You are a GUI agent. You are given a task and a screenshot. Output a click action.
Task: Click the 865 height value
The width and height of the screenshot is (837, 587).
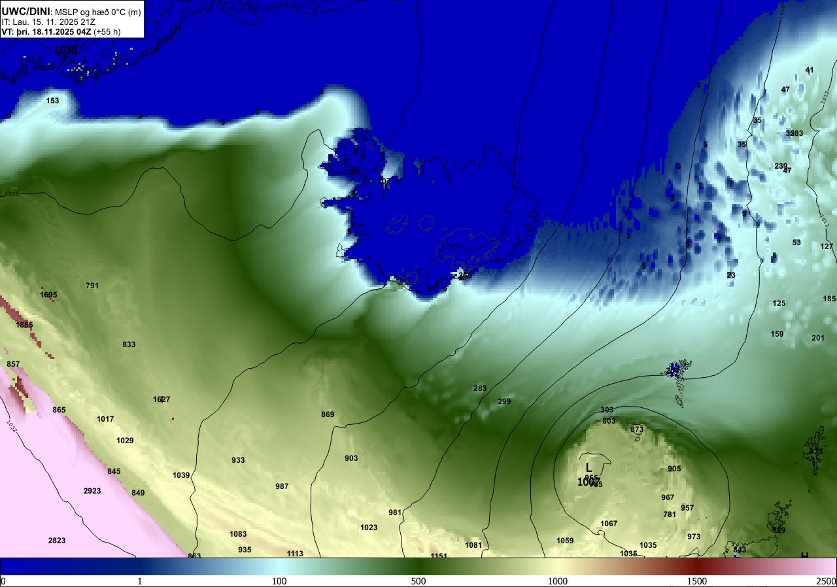coord(59,410)
